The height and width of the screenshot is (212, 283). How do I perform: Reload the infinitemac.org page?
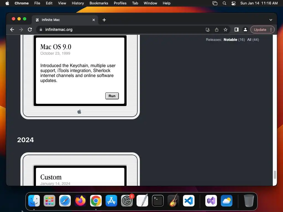click(x=30, y=30)
